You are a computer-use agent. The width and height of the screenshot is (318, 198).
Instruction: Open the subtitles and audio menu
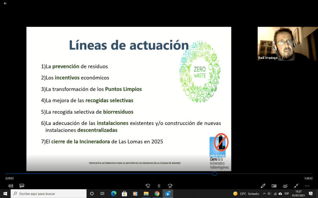pos(22,186)
